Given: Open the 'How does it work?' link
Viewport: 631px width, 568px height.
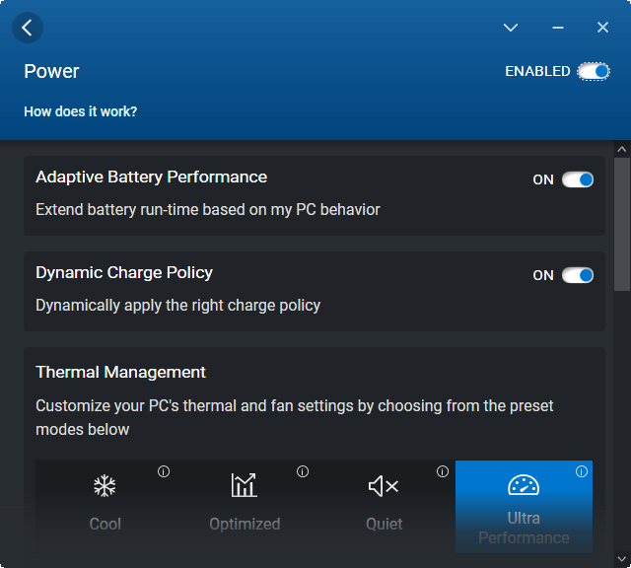Looking at the screenshot, I should pos(81,111).
